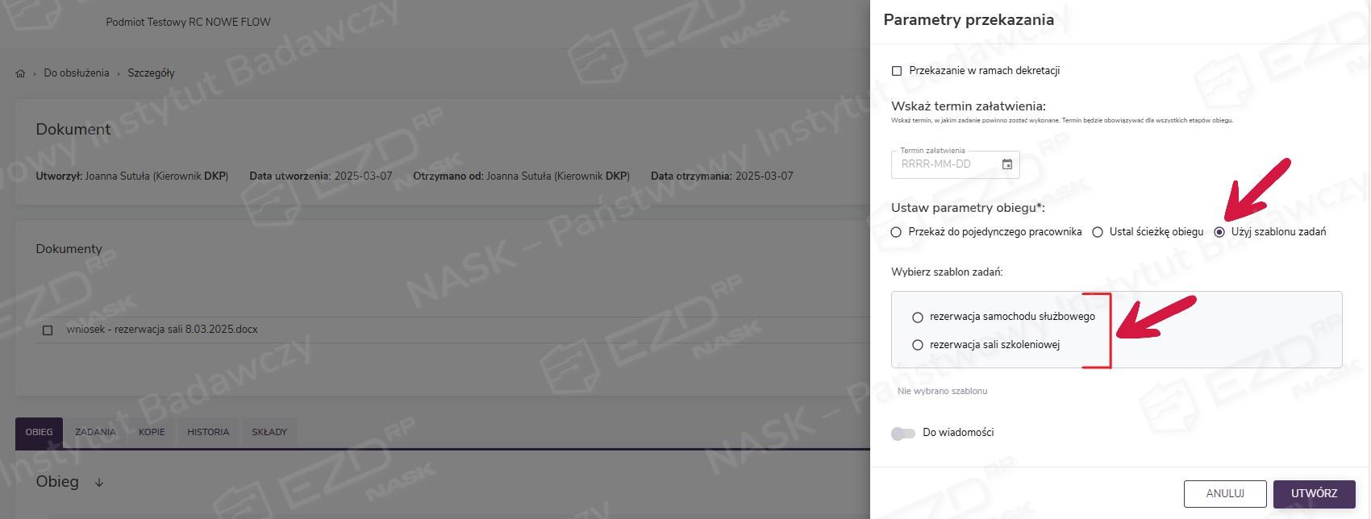Check 'Przekazanie w ramach dekretacji' checkbox
Screen dimensions: 1371x519
click(896, 71)
